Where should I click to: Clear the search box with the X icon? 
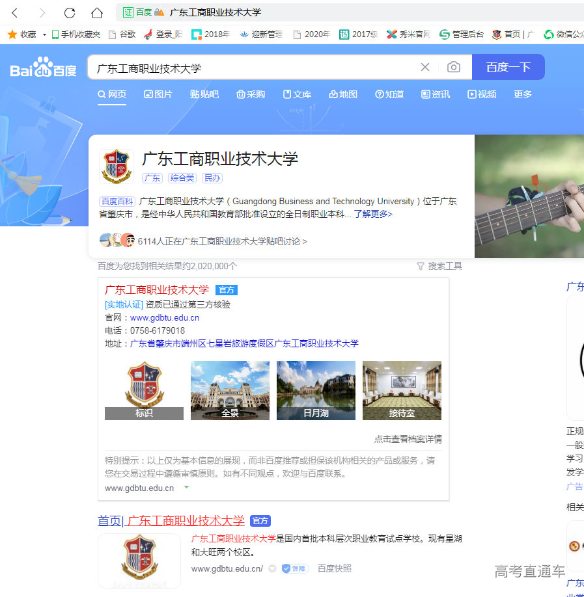coord(425,67)
